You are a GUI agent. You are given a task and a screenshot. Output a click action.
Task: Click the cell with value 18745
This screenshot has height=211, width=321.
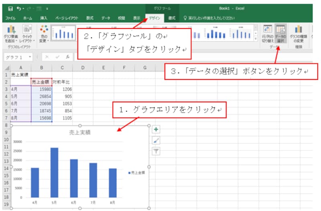(x=42, y=111)
